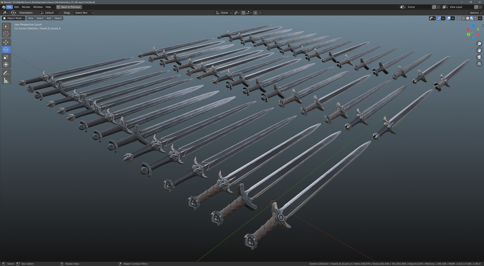484x266 pixels.
Task: Switch to wireframe viewport shading
Action: (463, 18)
